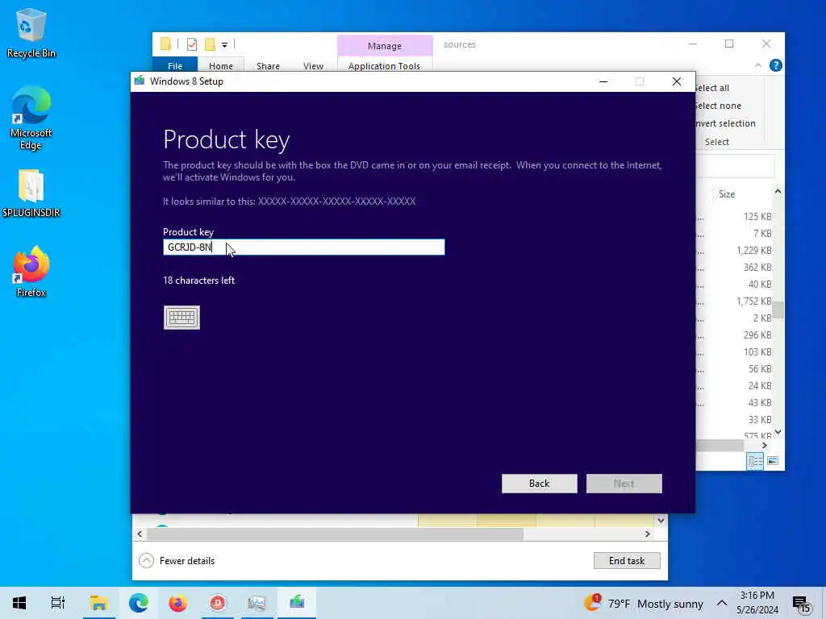
Task: Show hidden system tray icons
Action: point(722,603)
